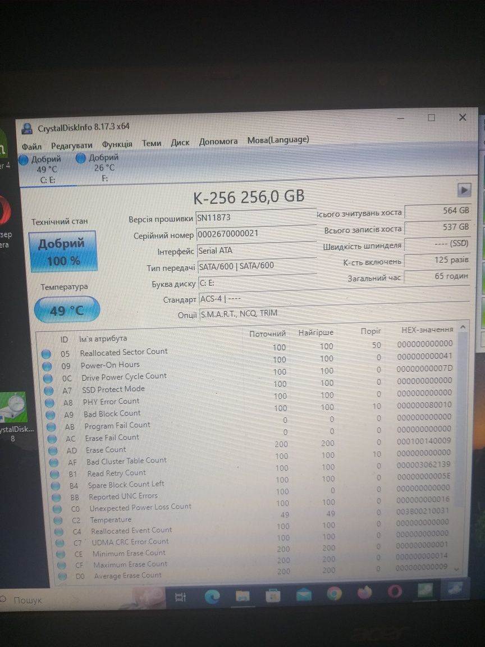Click the 125 разів power-on count value

coord(438,261)
